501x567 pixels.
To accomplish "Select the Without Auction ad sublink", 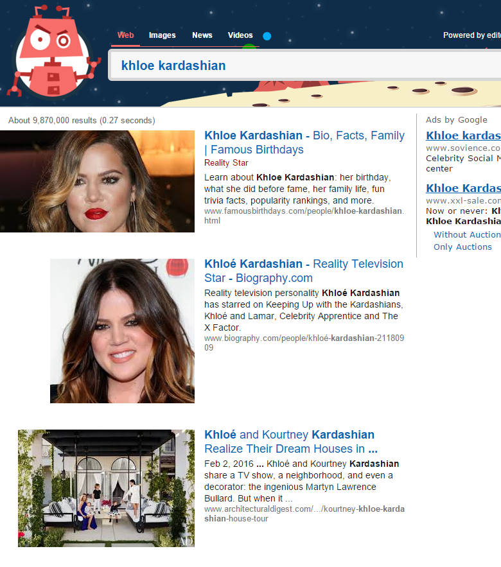I will [467, 234].
